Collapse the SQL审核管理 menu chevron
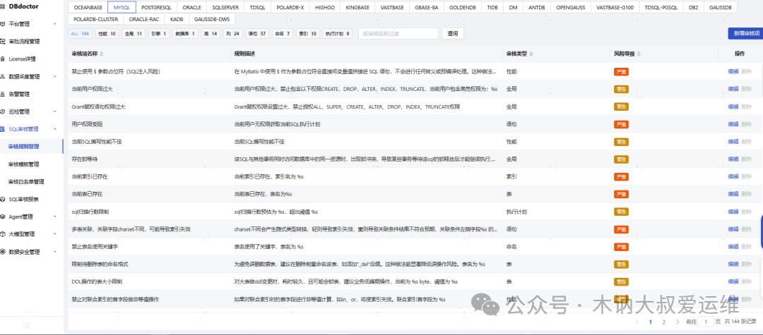The width and height of the screenshot is (763, 335). pos(55,129)
